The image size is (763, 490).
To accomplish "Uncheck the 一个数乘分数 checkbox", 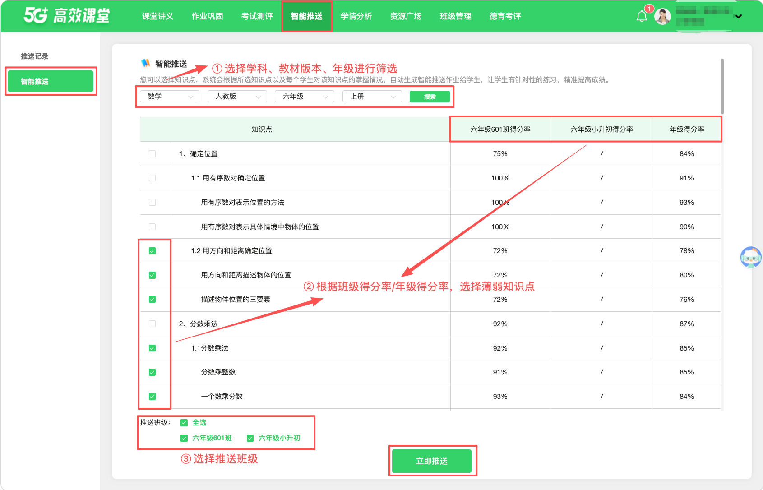I will pos(152,397).
